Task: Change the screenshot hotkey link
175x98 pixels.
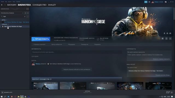Action: 161,59
